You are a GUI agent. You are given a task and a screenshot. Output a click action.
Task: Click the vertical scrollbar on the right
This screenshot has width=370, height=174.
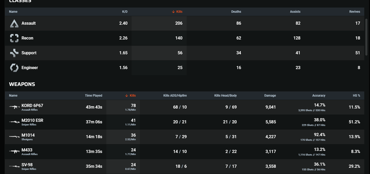coord(366,36)
